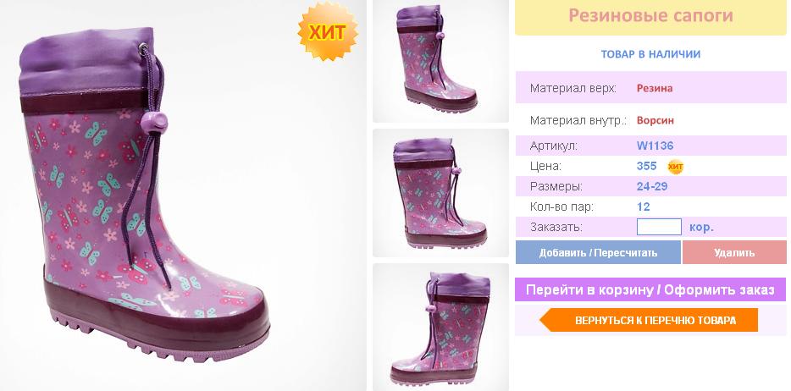Click the Ворсин inner material value

pos(655,120)
